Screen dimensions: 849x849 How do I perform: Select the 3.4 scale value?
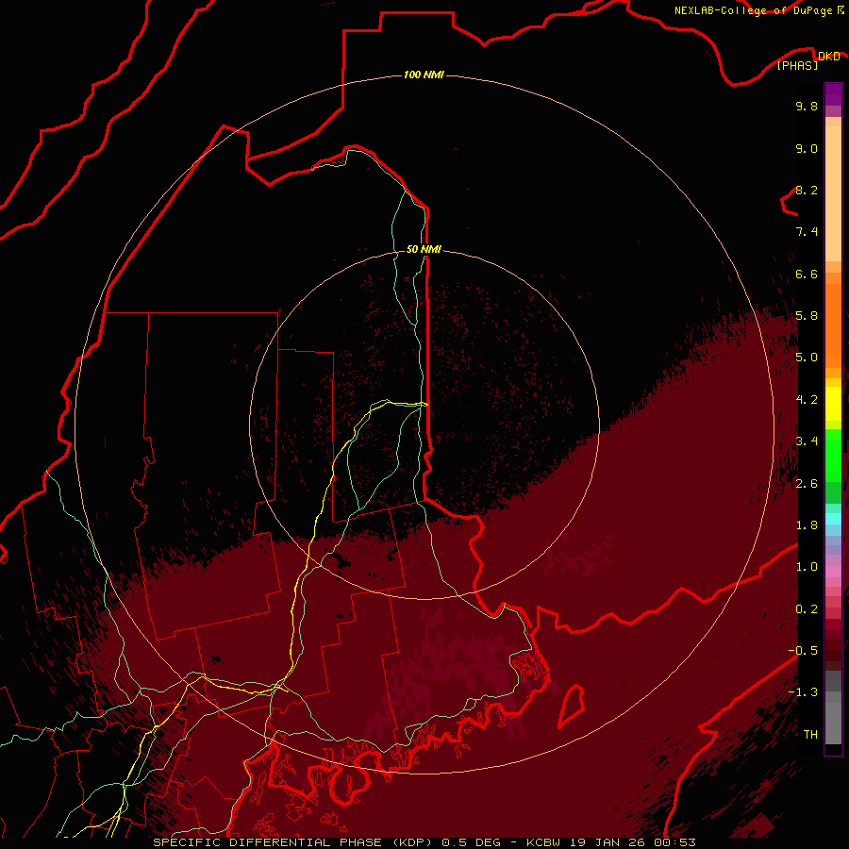(x=807, y=441)
